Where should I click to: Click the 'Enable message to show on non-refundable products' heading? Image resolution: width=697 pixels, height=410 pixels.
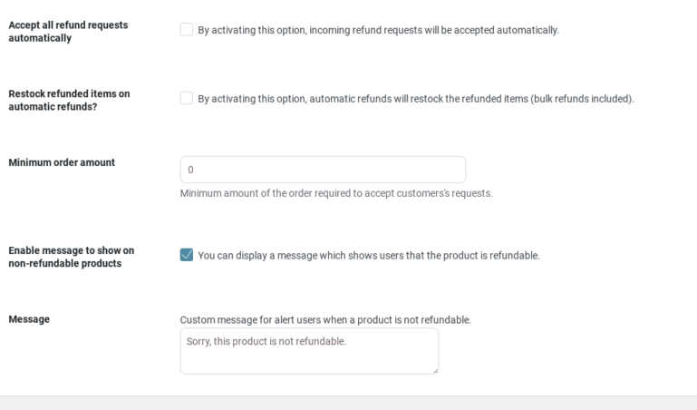71,257
